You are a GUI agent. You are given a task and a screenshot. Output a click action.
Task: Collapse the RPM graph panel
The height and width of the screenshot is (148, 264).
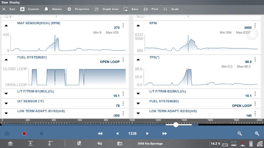pyautogui.click(x=138, y=26)
